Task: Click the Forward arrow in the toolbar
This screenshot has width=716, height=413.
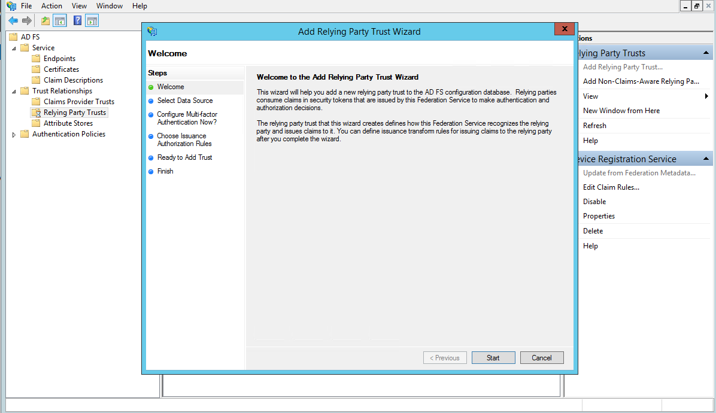Action: 27,20
